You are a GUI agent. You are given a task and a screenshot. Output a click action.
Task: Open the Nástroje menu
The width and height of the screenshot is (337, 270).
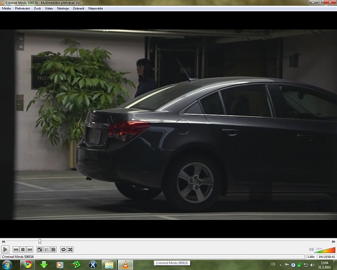[x=63, y=8]
